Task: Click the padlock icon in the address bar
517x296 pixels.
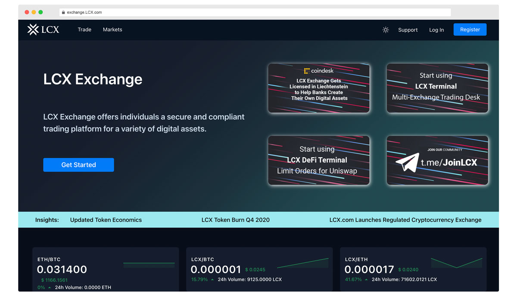Action: tap(63, 12)
